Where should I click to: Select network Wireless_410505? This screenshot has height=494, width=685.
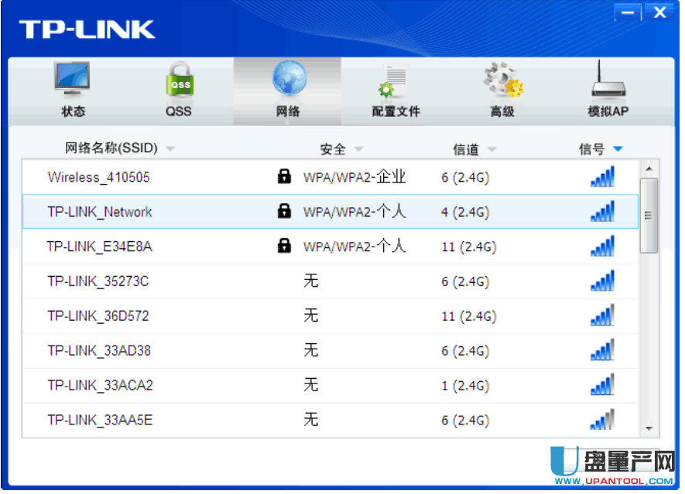tap(331, 177)
